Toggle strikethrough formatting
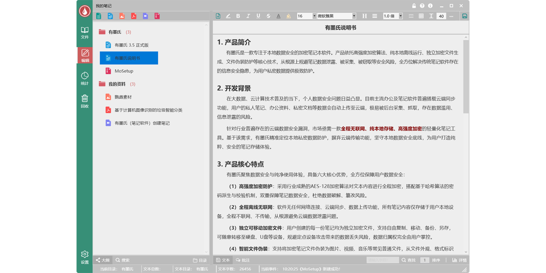The width and height of the screenshot is (546, 273). [x=268, y=16]
